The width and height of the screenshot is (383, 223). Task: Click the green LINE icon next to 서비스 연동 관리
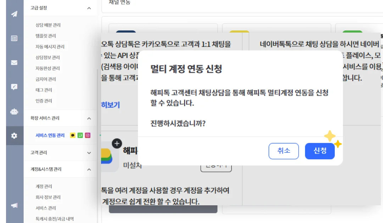point(80,135)
